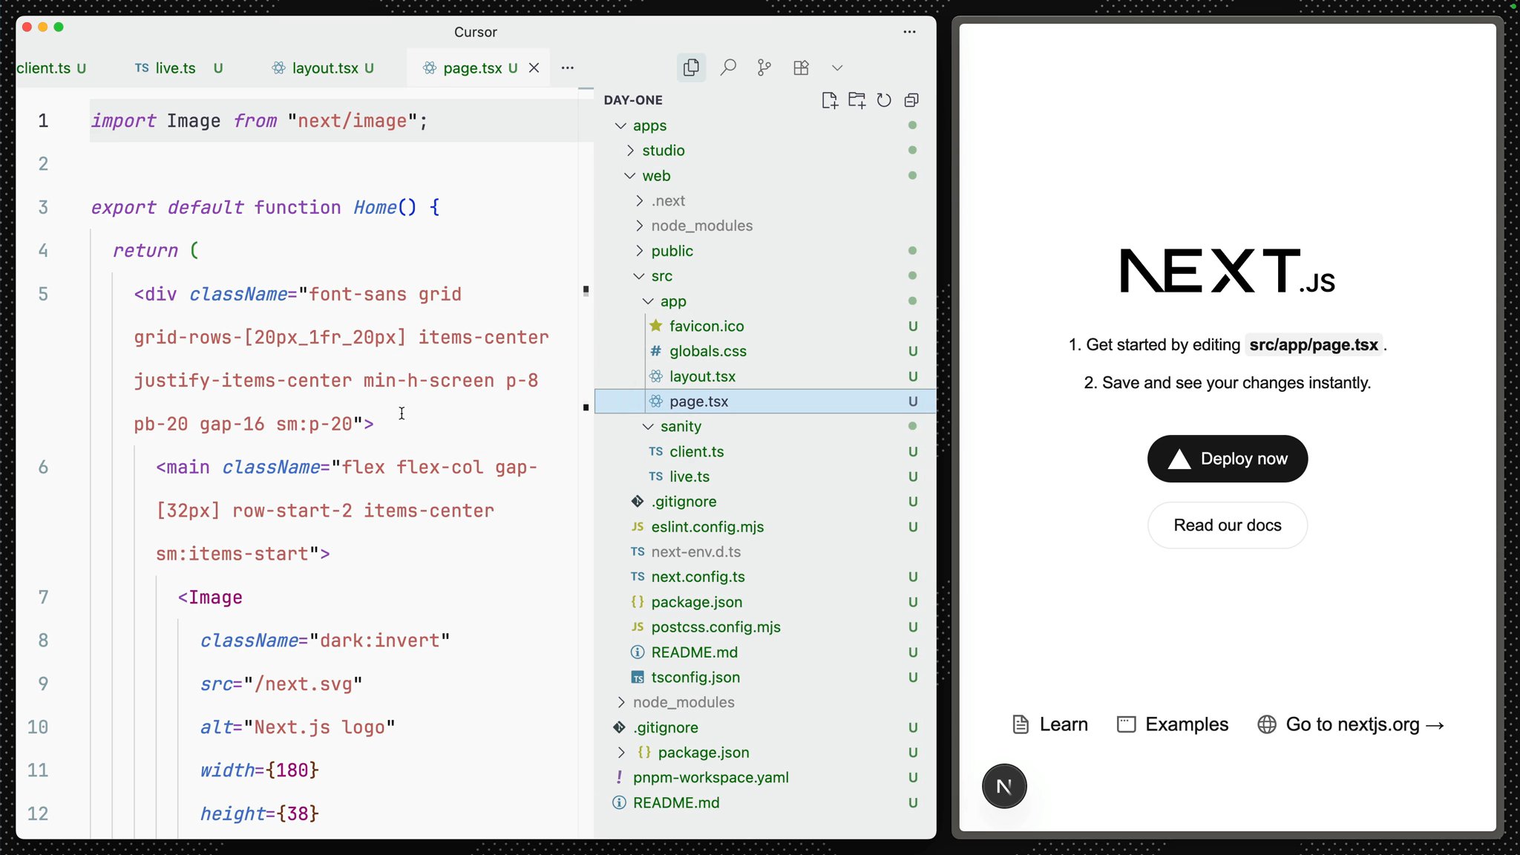The height and width of the screenshot is (855, 1520).
Task: Click the editor minimap scrollbar
Action: [x=586, y=464]
